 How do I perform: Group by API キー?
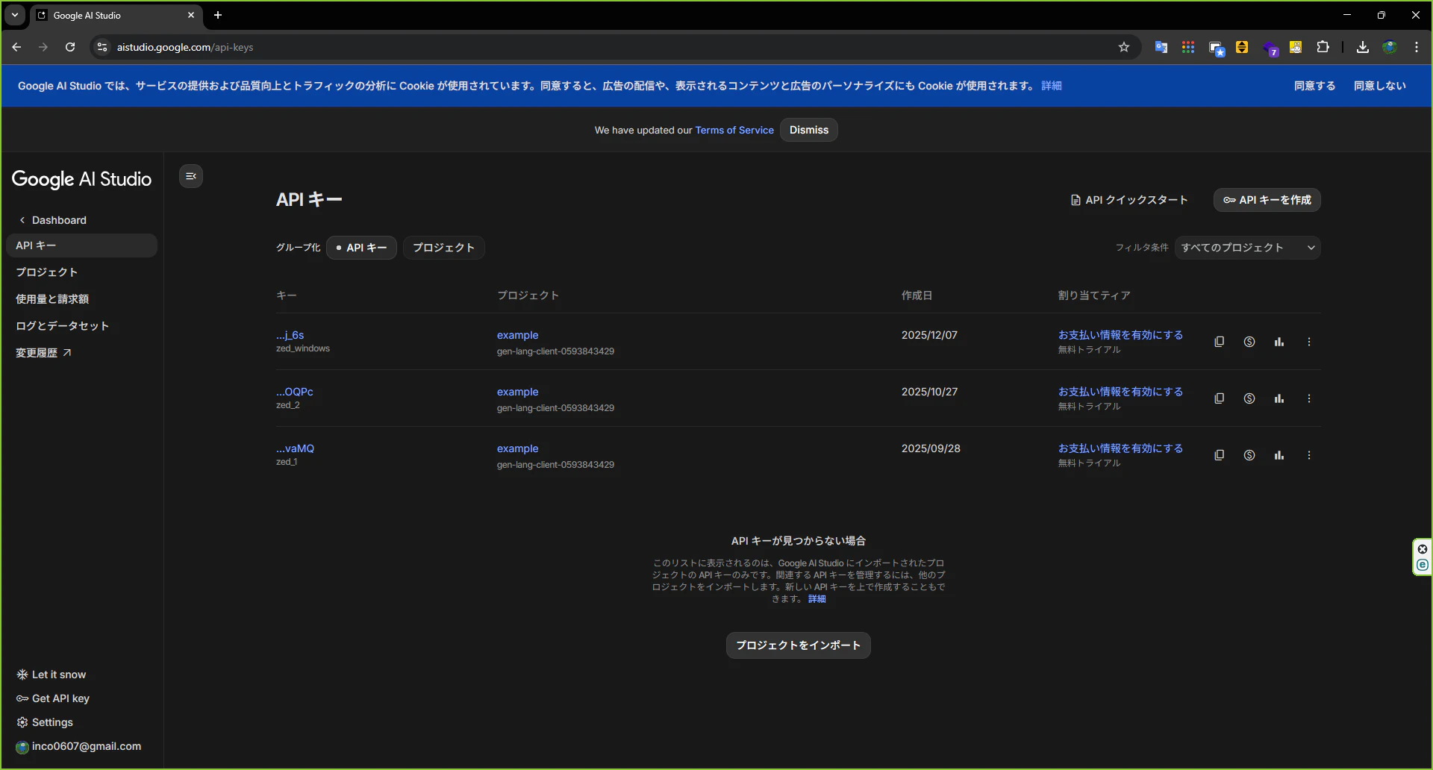tap(361, 248)
